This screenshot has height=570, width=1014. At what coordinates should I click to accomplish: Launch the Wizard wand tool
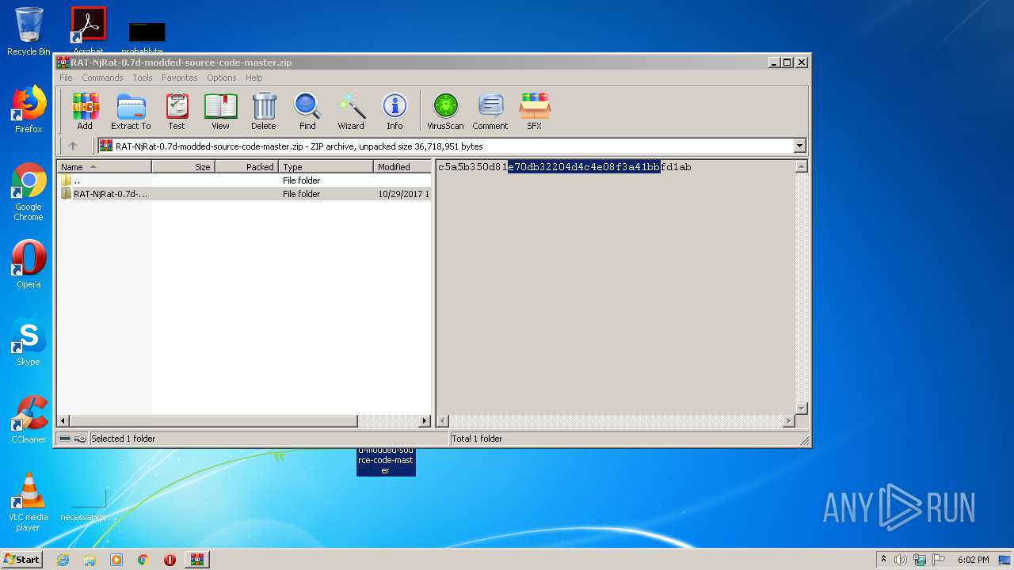pos(351,111)
